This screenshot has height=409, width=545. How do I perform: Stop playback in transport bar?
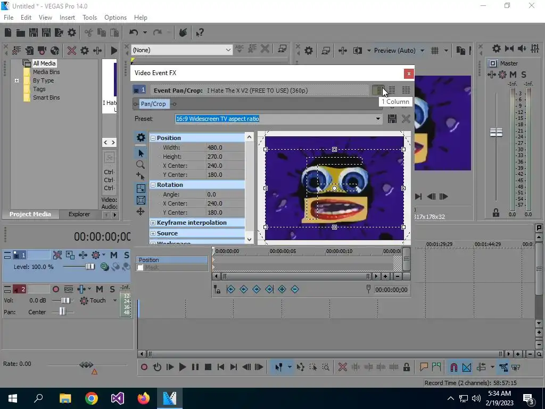[x=208, y=367]
